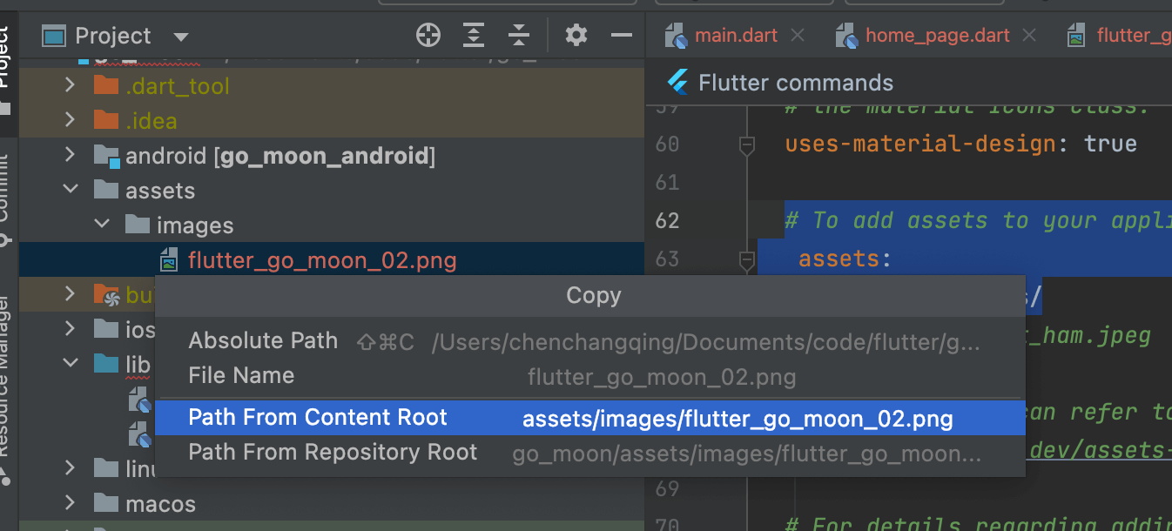
Task: Hide the Project tool window via minus icon
Action: 622,36
